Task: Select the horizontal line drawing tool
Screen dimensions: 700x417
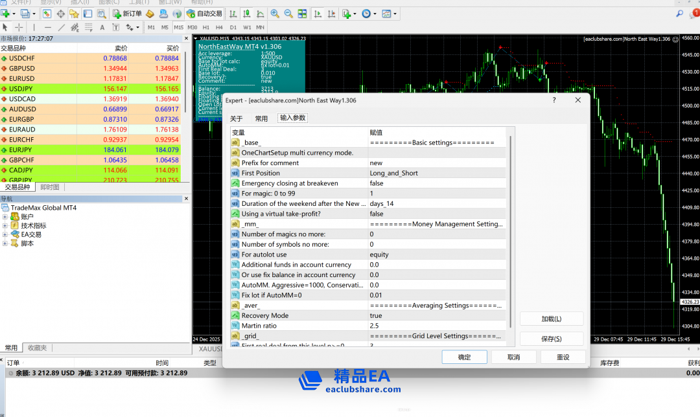Action: tap(48, 27)
